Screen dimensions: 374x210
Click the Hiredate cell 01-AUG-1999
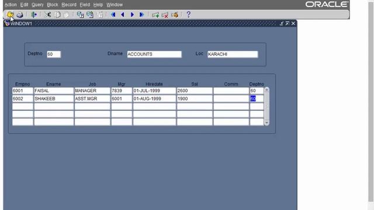tap(154, 99)
